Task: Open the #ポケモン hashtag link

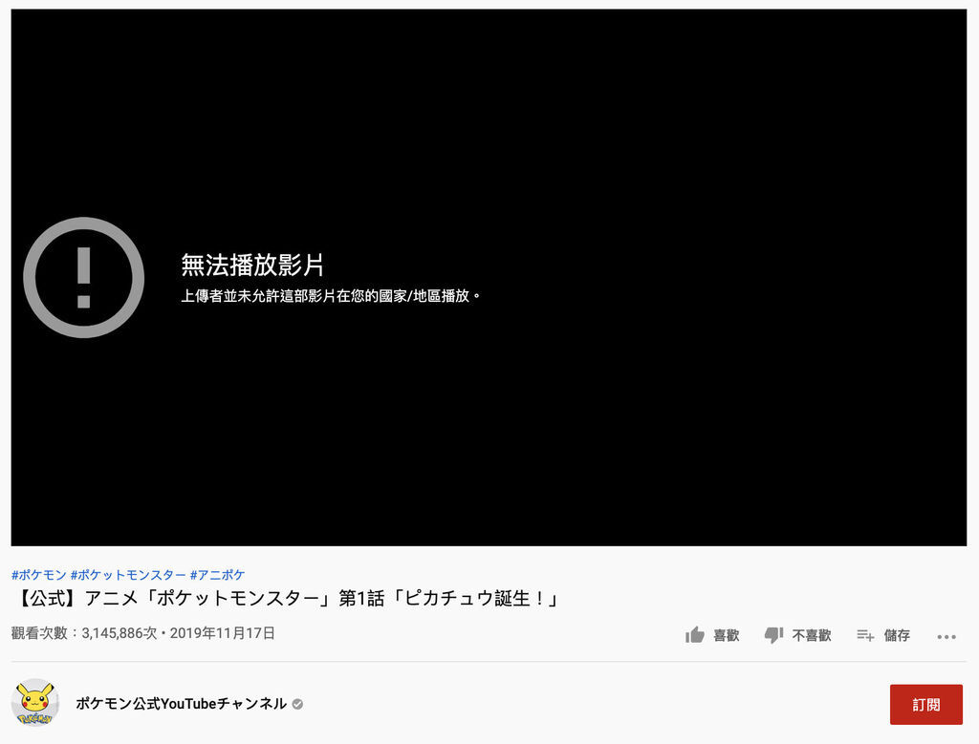Action: (x=38, y=574)
